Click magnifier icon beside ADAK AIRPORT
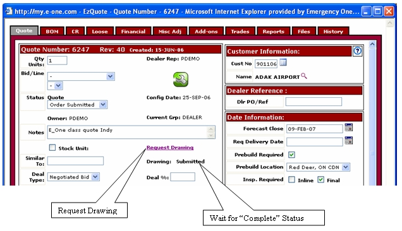Viewport: 402px width, 231px height. 304,76
